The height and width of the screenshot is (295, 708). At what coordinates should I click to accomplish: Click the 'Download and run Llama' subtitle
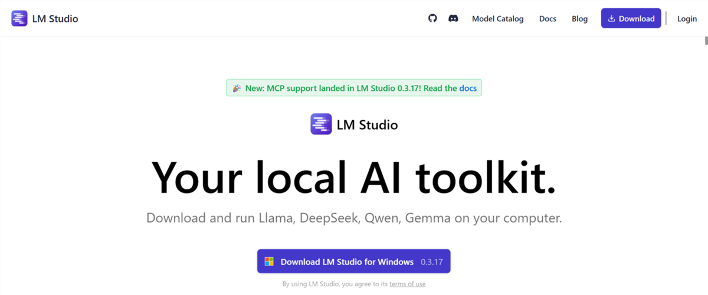(353, 218)
